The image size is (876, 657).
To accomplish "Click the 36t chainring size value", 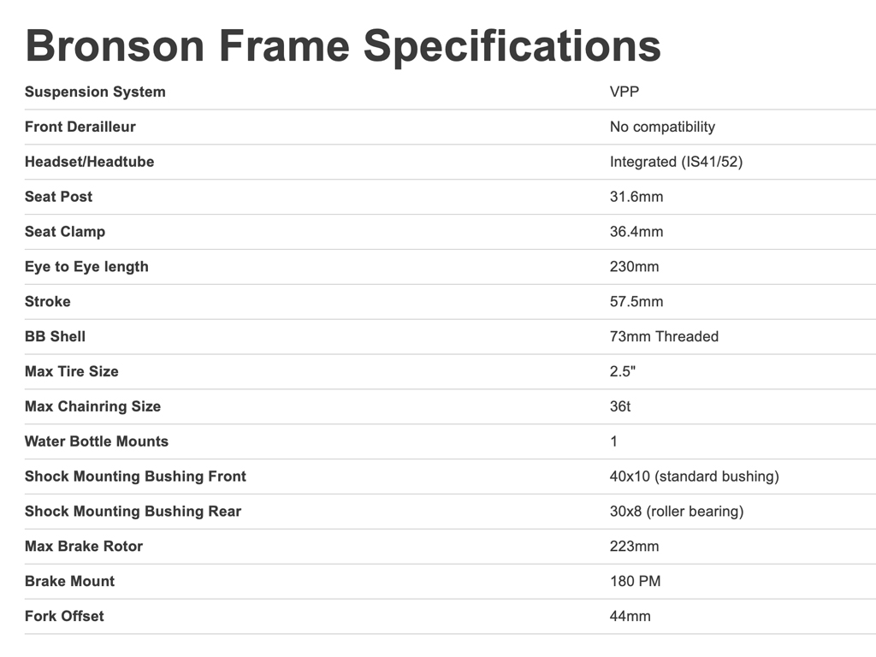I will [619, 406].
